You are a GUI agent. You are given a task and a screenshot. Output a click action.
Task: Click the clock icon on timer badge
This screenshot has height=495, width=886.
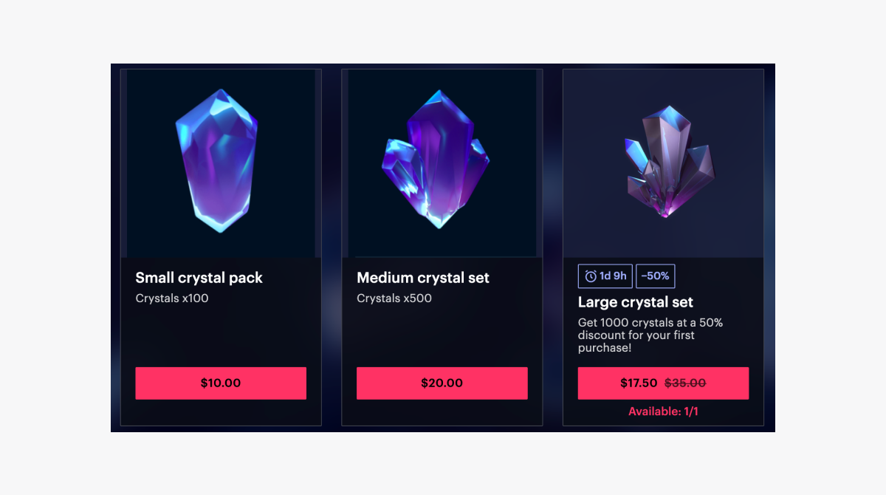point(591,276)
